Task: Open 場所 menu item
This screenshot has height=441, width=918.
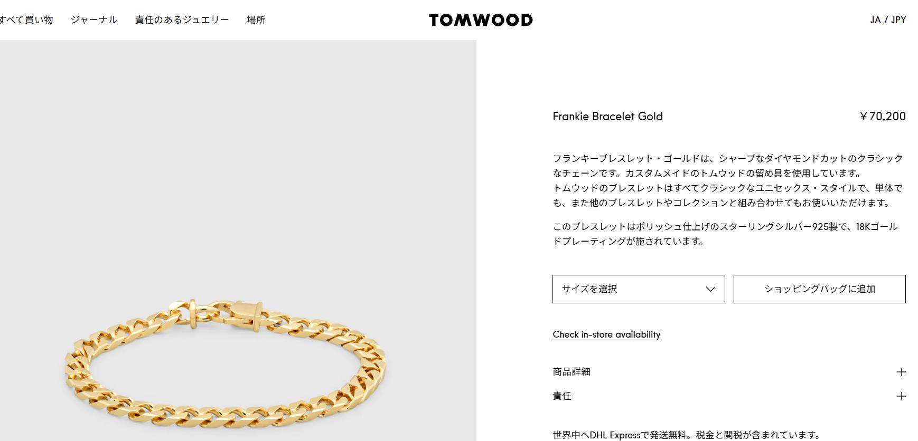Action: click(256, 20)
